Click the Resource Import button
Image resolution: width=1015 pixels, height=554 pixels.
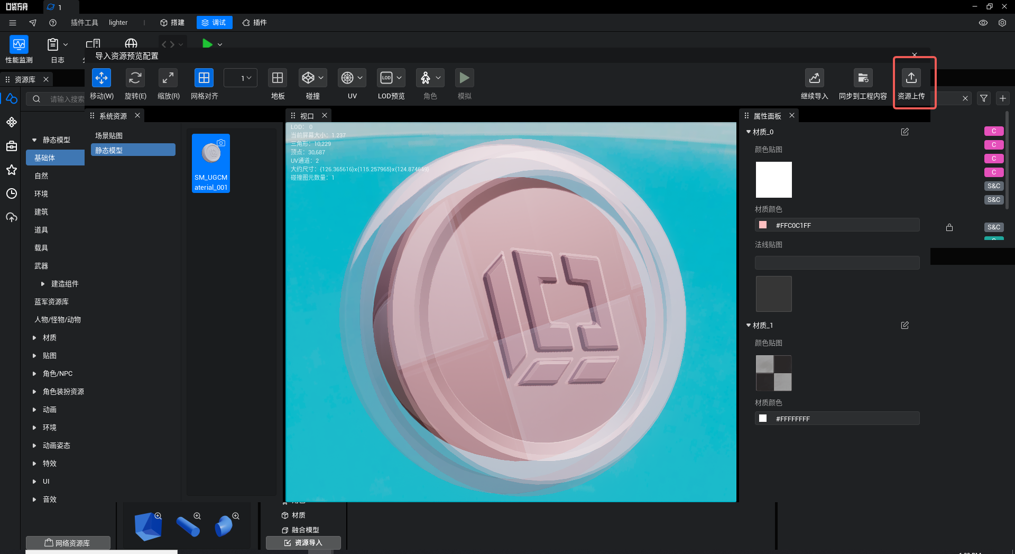[x=303, y=543]
